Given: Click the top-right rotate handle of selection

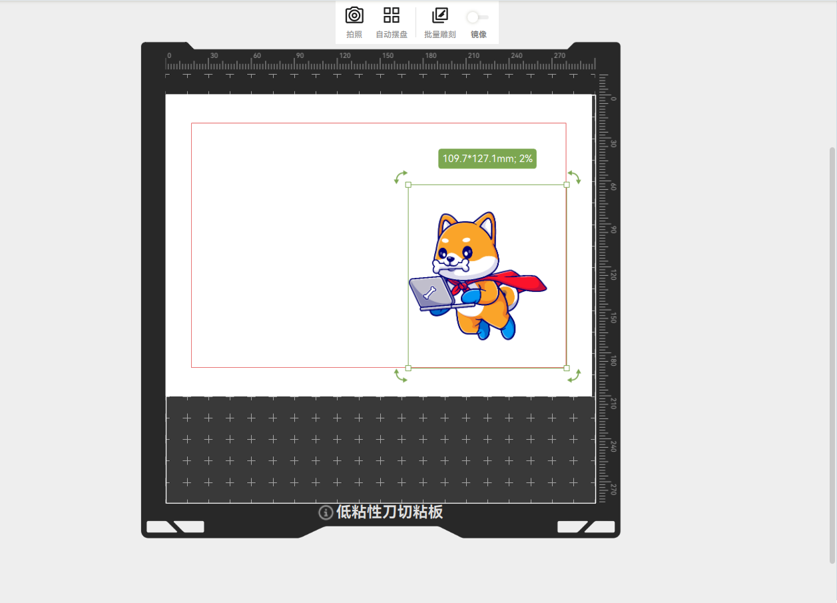Looking at the screenshot, I should (574, 177).
